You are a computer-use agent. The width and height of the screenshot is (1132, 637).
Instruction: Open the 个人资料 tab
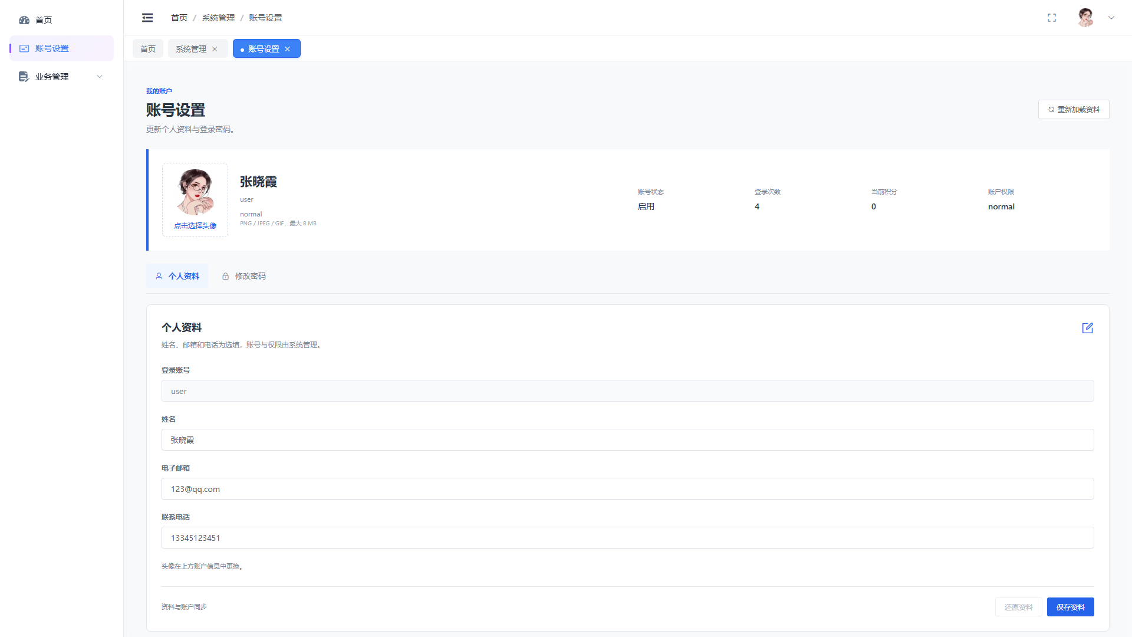coord(177,276)
